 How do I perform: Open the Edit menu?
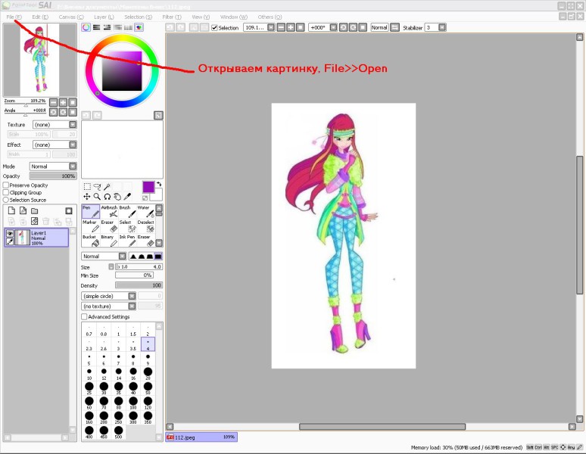[40, 17]
